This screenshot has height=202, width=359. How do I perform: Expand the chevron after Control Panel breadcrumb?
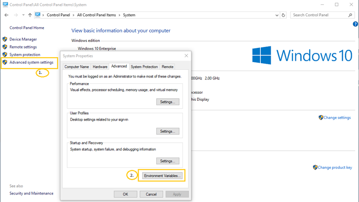76,15
